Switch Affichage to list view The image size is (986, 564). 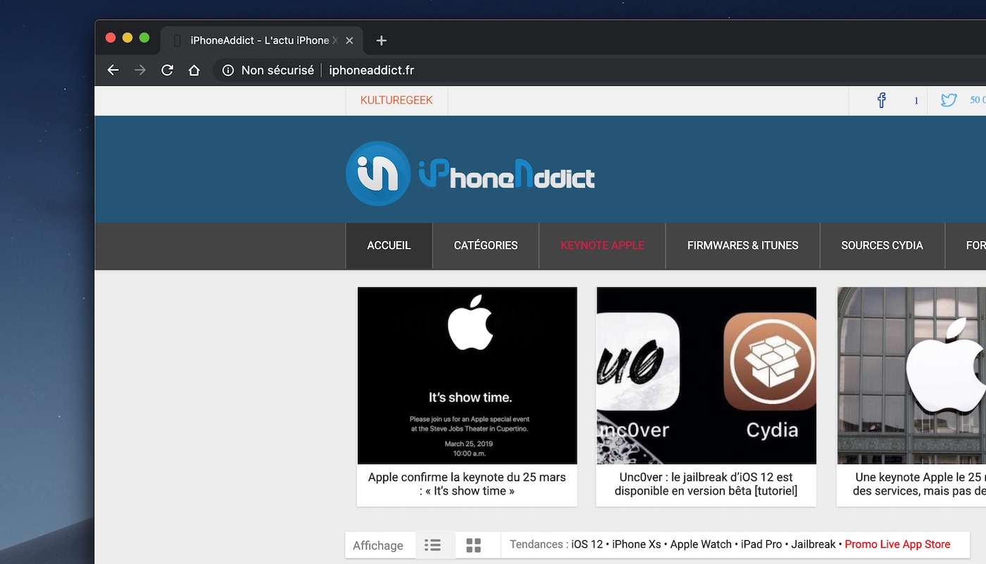click(432, 545)
